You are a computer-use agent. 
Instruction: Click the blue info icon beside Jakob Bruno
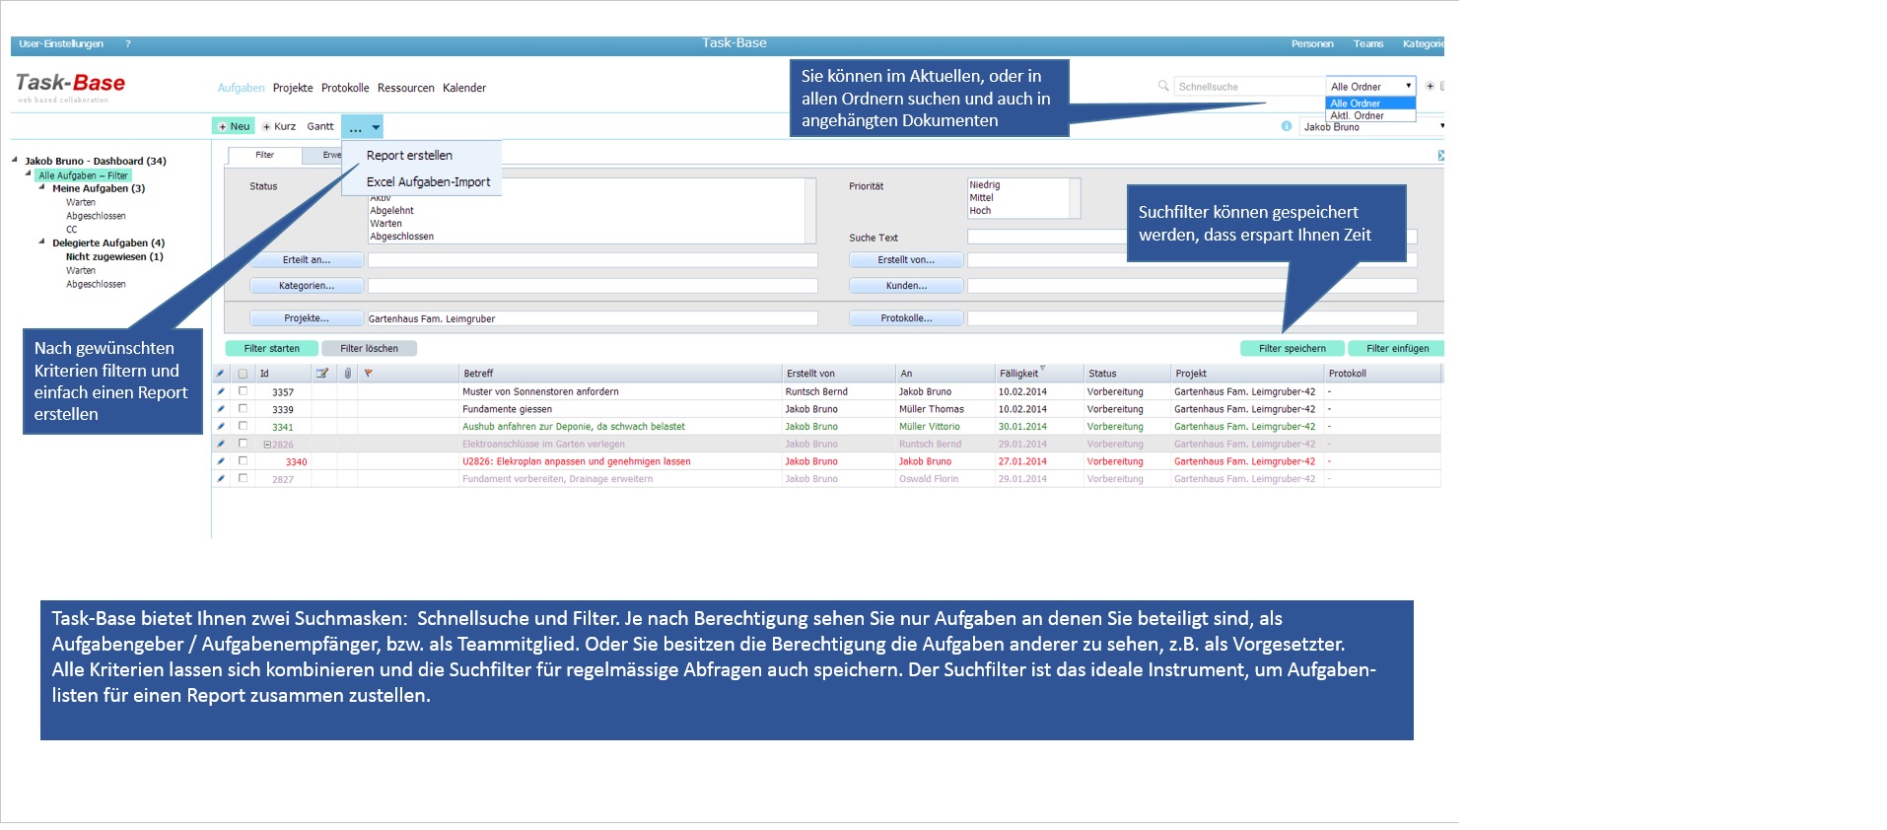click(1287, 126)
